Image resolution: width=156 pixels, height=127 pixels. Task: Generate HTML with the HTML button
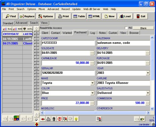[x=94, y=16]
